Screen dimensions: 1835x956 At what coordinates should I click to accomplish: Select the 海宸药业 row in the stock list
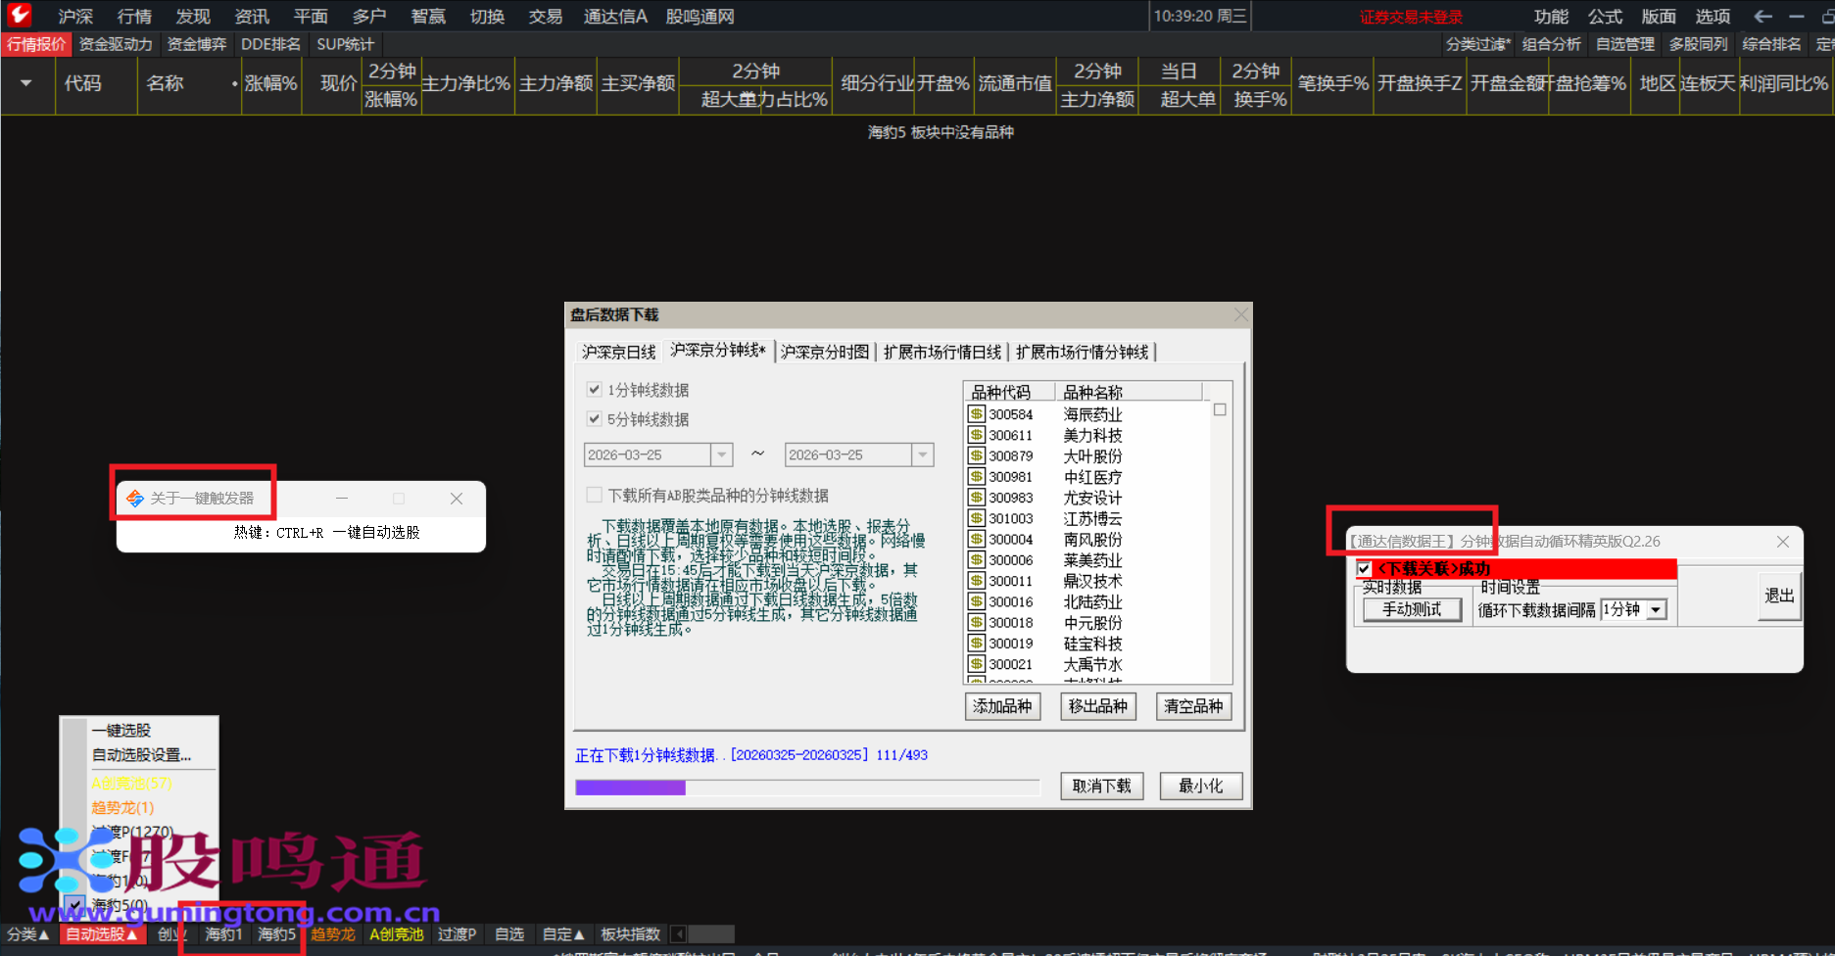click(x=1087, y=414)
